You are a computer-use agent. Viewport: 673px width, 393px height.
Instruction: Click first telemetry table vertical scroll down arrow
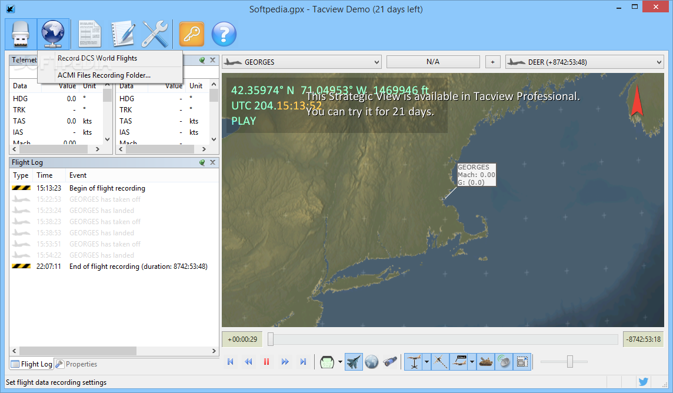tap(107, 139)
